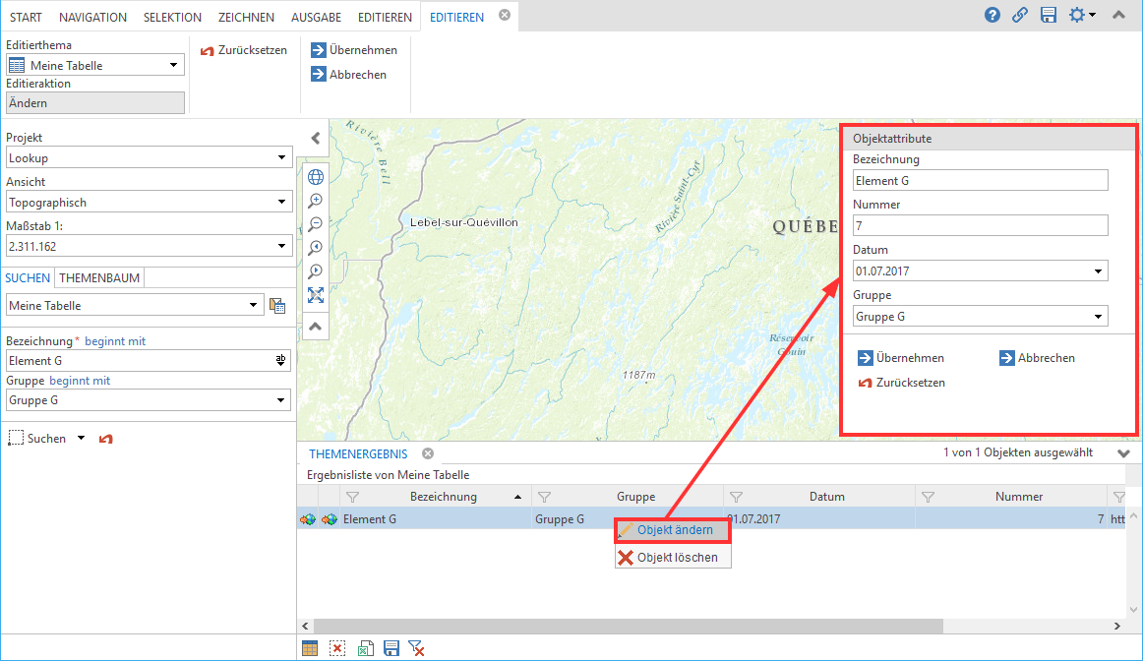Select Objekt löschen from context menu
Image resolution: width=1143 pixels, height=661 pixels.
click(x=674, y=558)
